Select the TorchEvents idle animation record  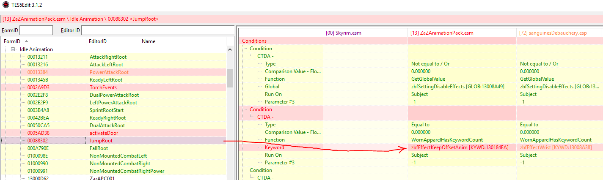tap(103, 87)
